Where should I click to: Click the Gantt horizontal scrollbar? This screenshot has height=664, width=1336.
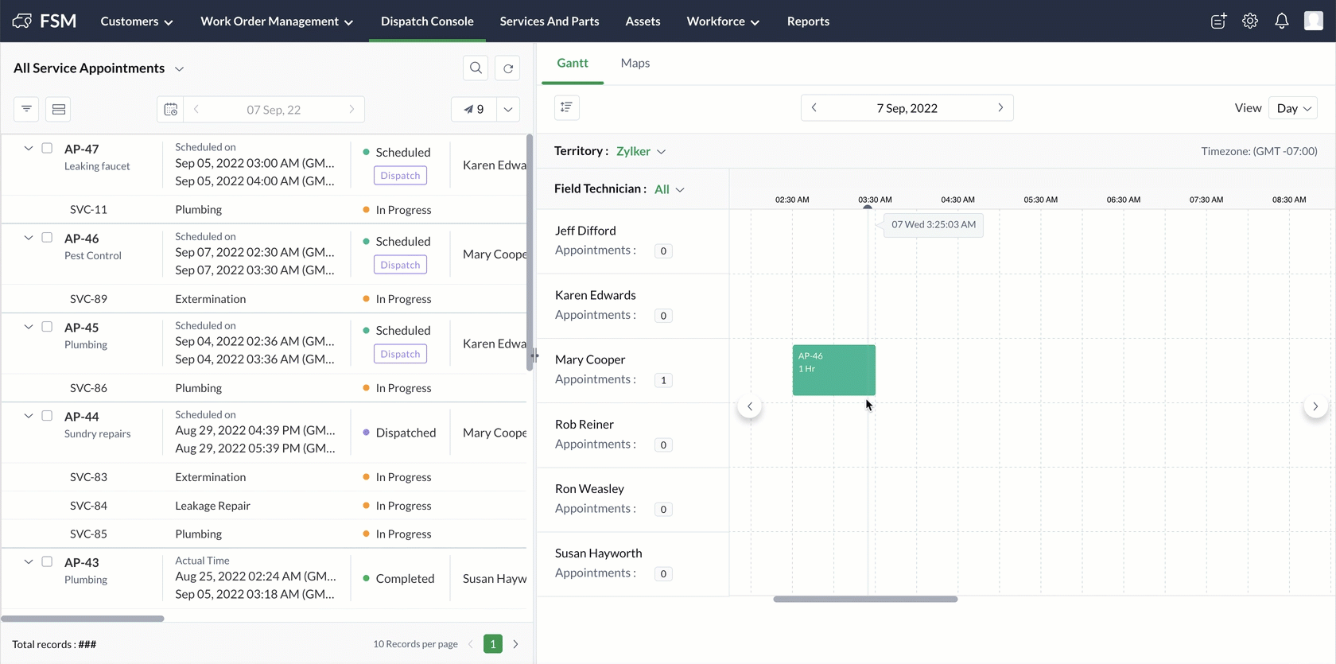(865, 599)
